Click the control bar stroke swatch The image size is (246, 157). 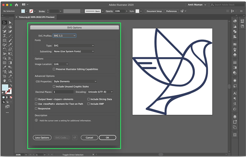(32, 11)
